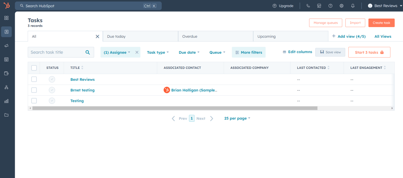
Task: Open the Automation workflows sidebar icon
Action: (6, 87)
